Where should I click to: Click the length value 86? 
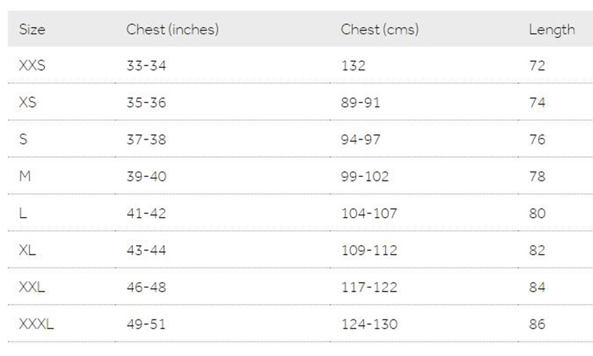(537, 324)
